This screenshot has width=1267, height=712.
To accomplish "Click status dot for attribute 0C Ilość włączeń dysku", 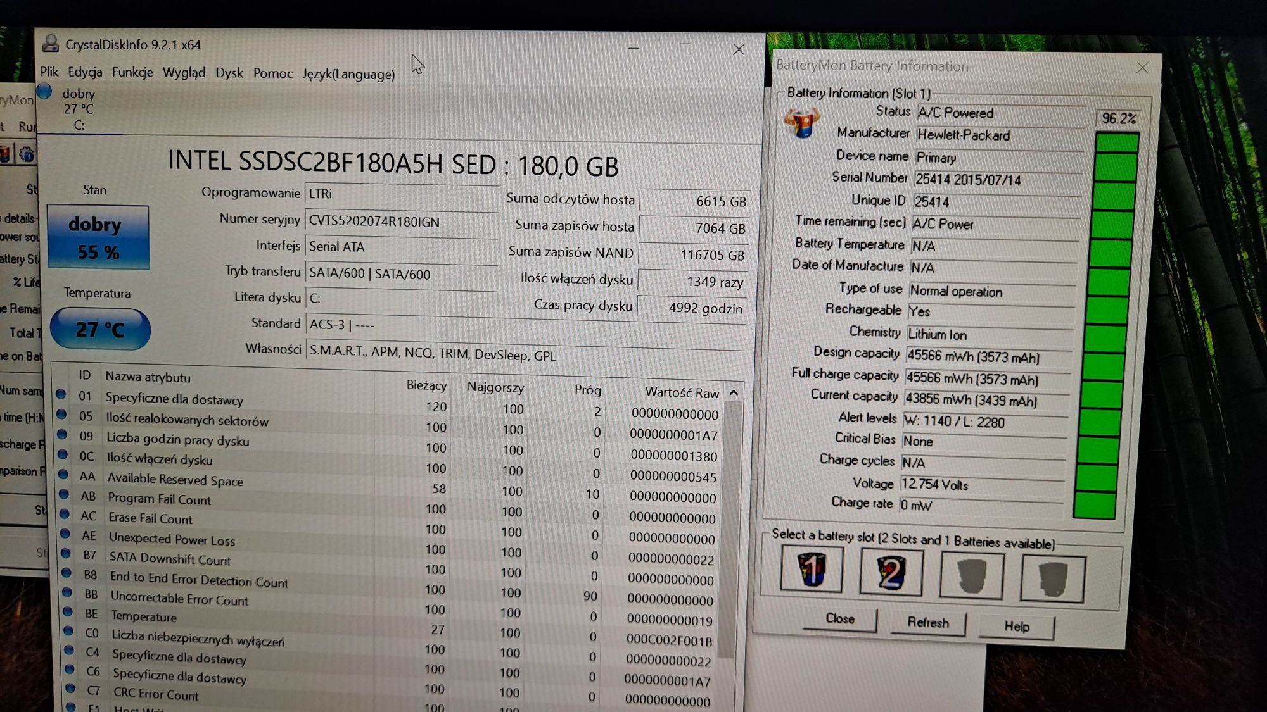I will point(63,454).
